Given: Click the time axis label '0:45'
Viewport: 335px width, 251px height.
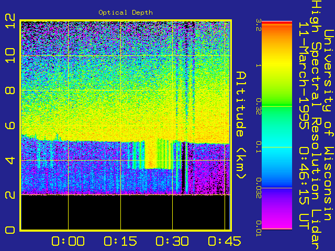Looking at the screenshot, I should pos(225,241).
